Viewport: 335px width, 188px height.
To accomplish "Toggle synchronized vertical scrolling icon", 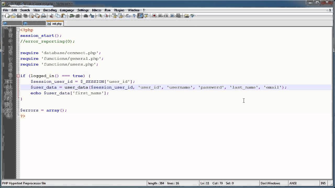I will (114, 16).
